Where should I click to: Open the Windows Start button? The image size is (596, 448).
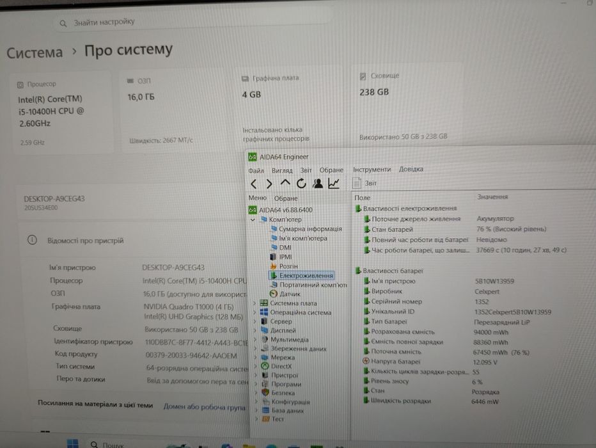click(x=73, y=444)
